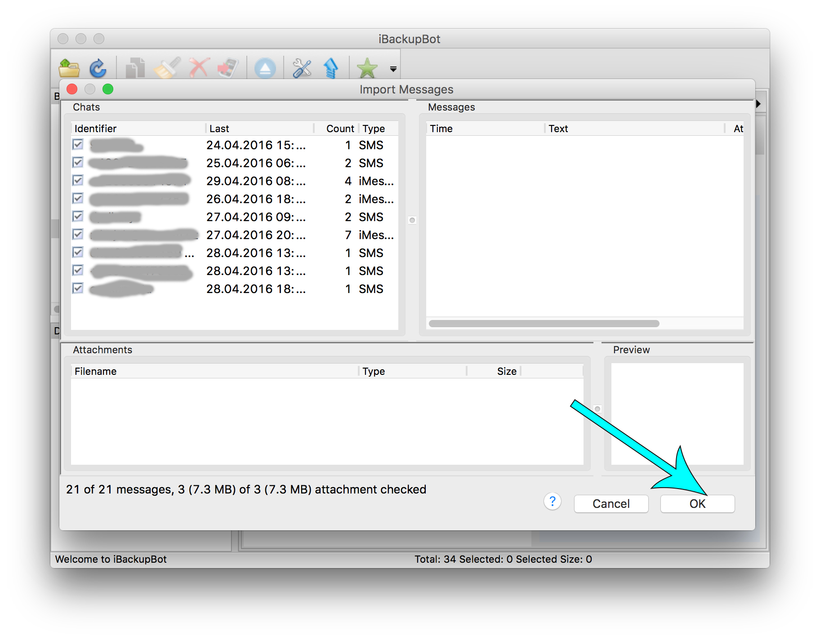Screen dimensions: 820x640
Task: Sort chats by the Identifier column header
Action: (138, 129)
